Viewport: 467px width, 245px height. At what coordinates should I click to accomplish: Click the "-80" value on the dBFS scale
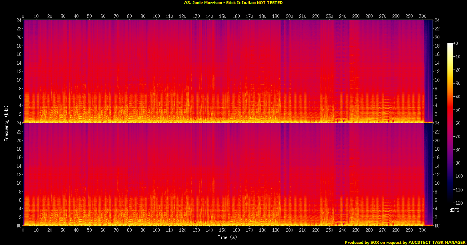(x=457, y=149)
